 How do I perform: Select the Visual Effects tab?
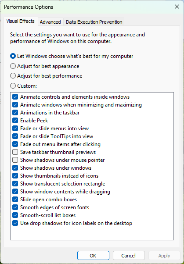20,21
